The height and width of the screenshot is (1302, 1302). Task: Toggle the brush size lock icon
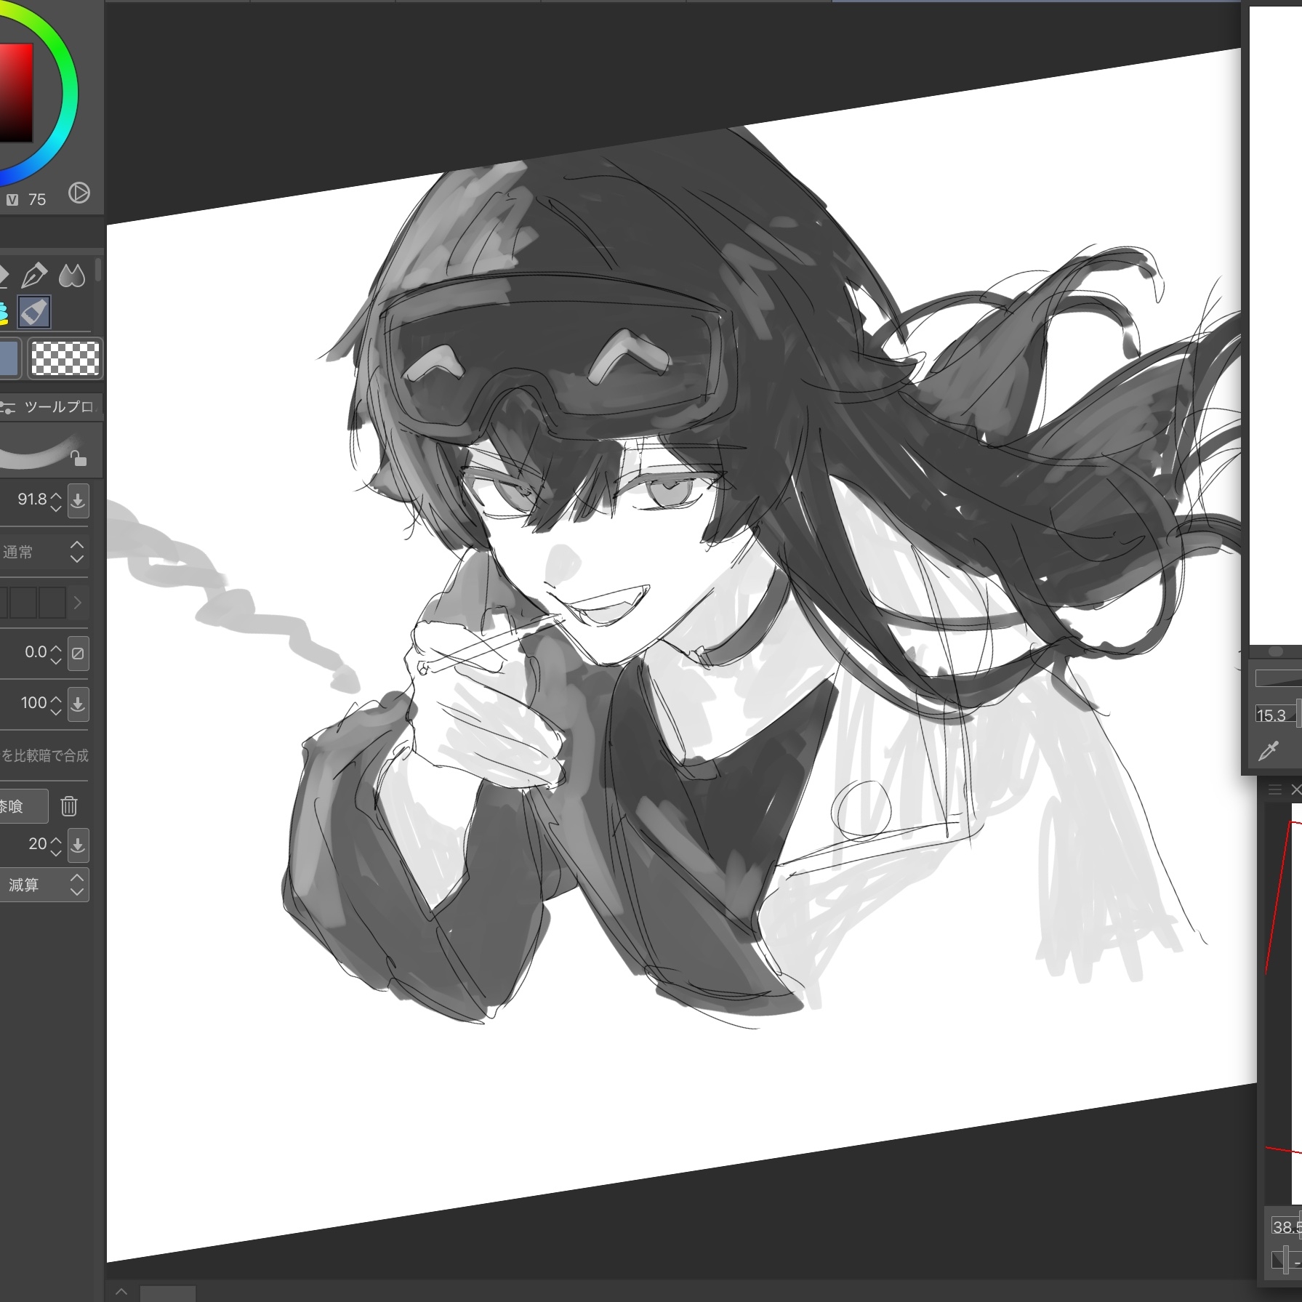79,459
